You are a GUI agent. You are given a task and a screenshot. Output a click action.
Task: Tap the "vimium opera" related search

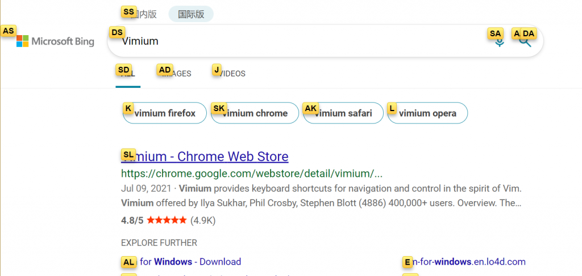tap(427, 113)
